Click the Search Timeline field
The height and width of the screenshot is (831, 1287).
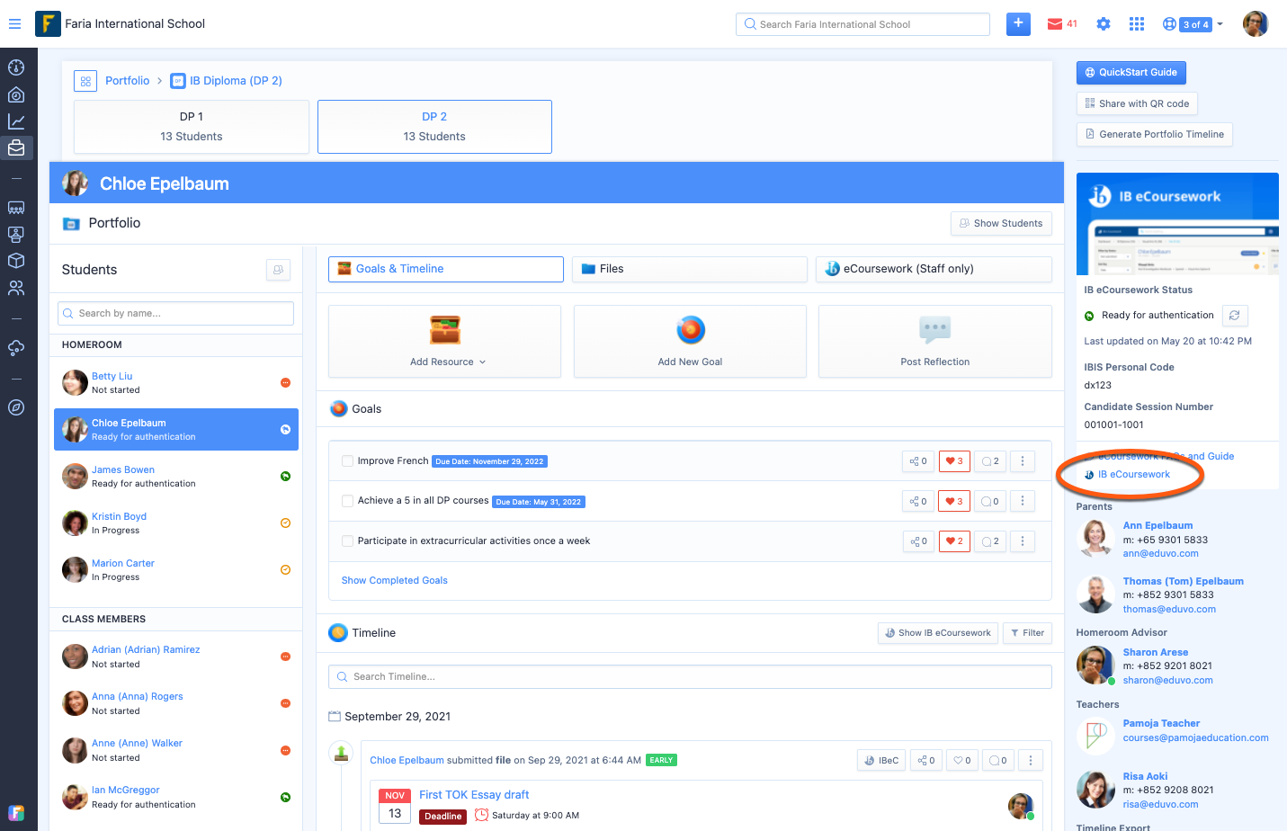pyautogui.click(x=690, y=677)
